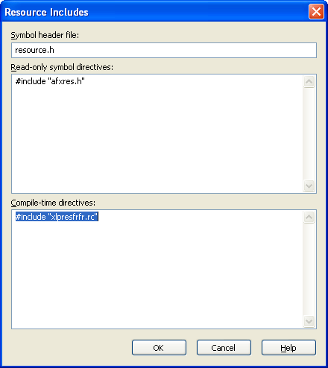The width and height of the screenshot is (328, 368).
Task: Dismiss changes with the Cancel button
Action: (224, 348)
